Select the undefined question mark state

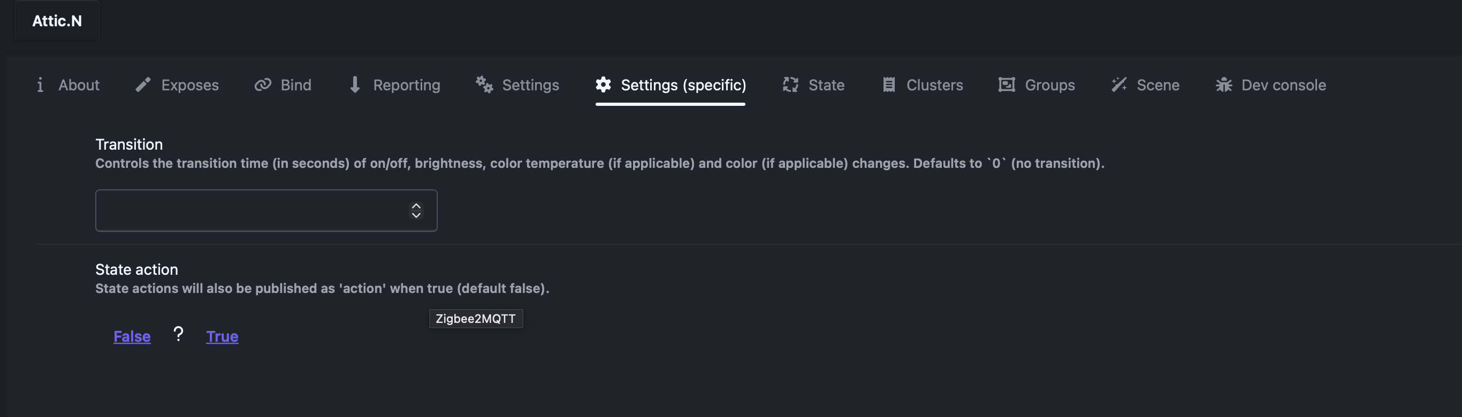pos(178,335)
